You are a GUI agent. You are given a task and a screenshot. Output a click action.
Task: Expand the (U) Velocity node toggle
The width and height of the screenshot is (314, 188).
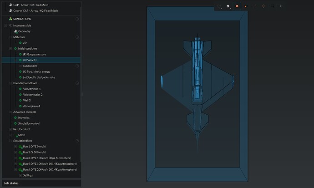(15, 60)
